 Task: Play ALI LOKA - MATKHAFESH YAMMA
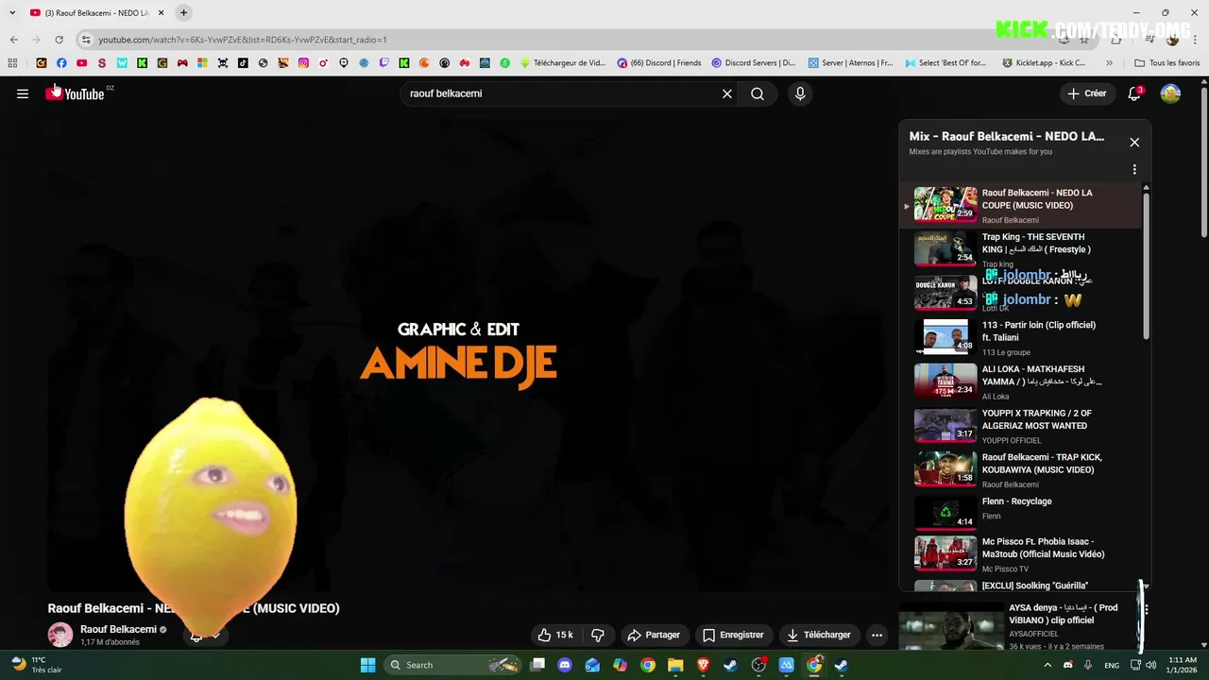click(x=1022, y=382)
